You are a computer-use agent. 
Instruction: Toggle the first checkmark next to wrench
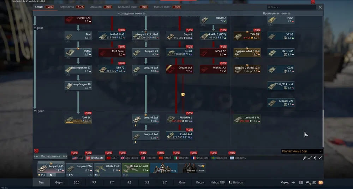[310, 158]
